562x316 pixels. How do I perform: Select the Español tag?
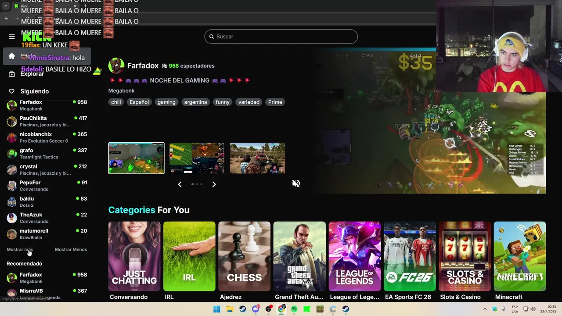(x=139, y=102)
